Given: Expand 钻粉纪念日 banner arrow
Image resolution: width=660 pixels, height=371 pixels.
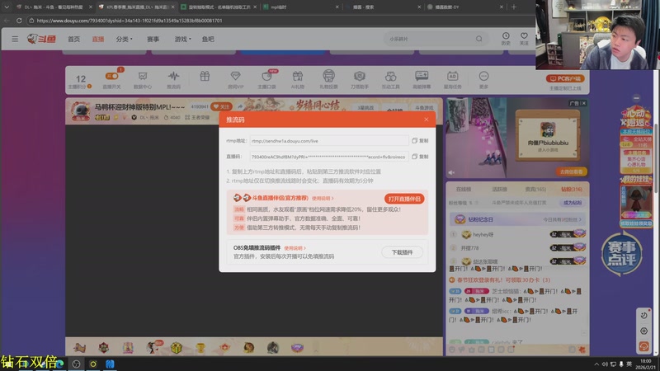Looking at the screenshot, I should [580, 219].
